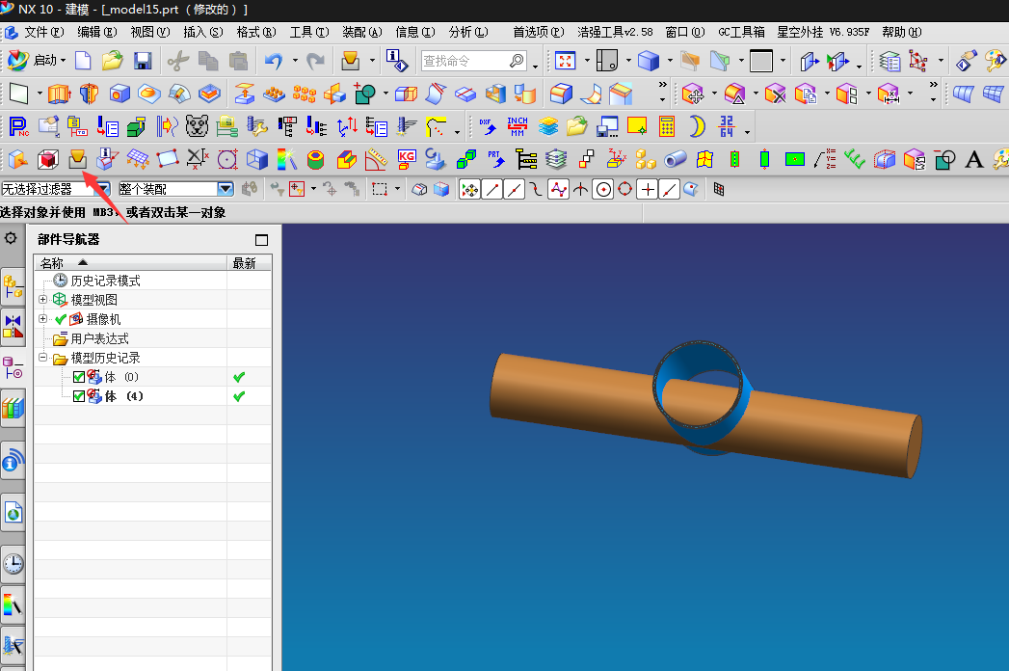Open the 无选择过滤器 selection filter dropdown

[x=102, y=189]
